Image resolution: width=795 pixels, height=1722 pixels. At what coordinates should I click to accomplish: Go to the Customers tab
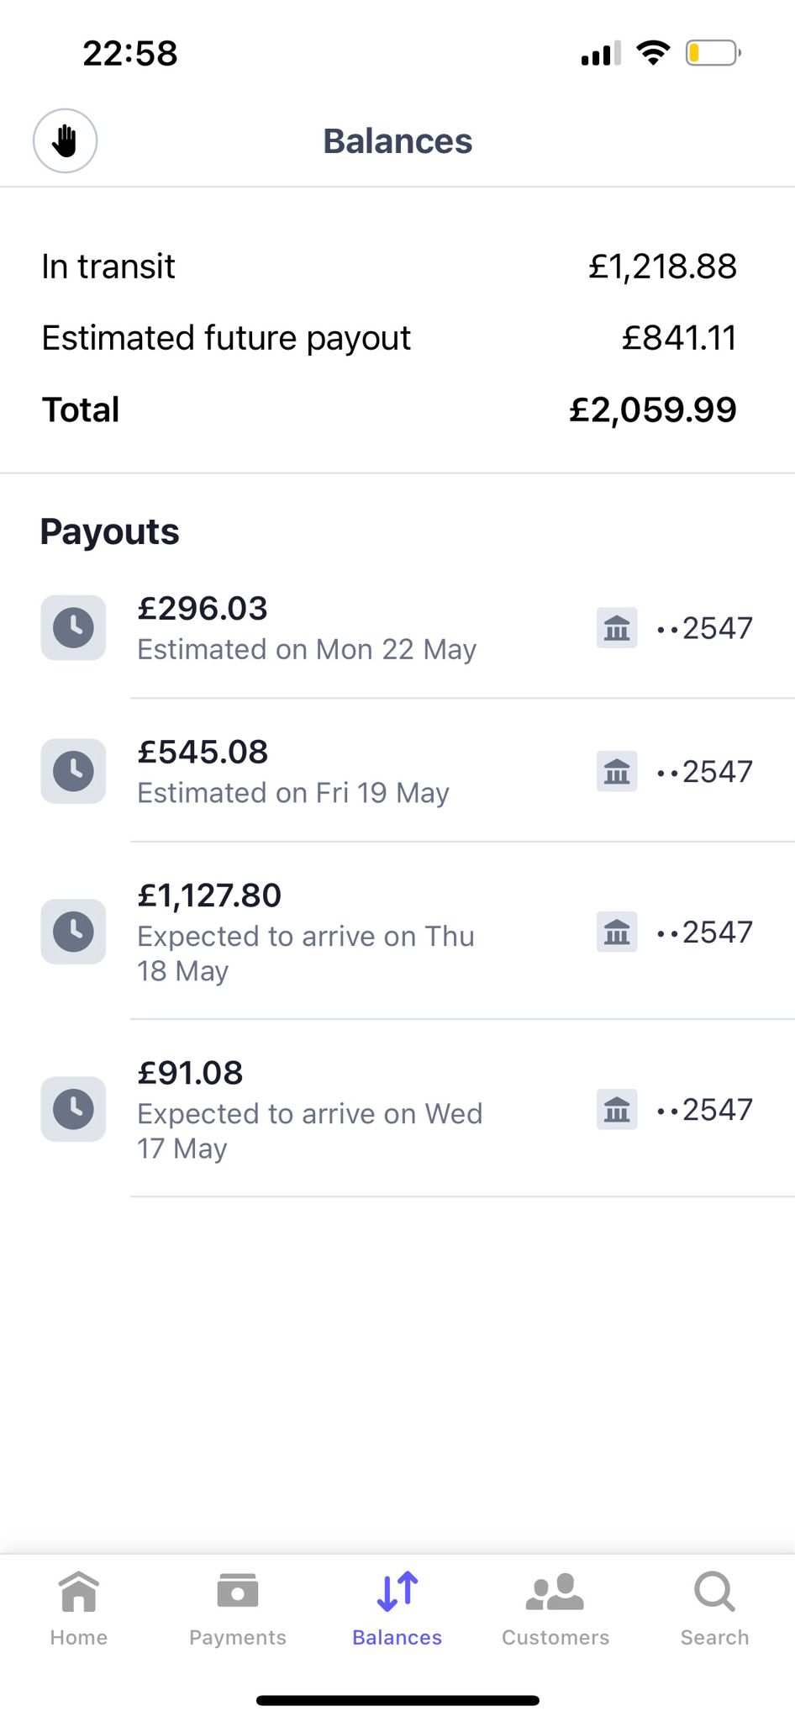[555, 1609]
